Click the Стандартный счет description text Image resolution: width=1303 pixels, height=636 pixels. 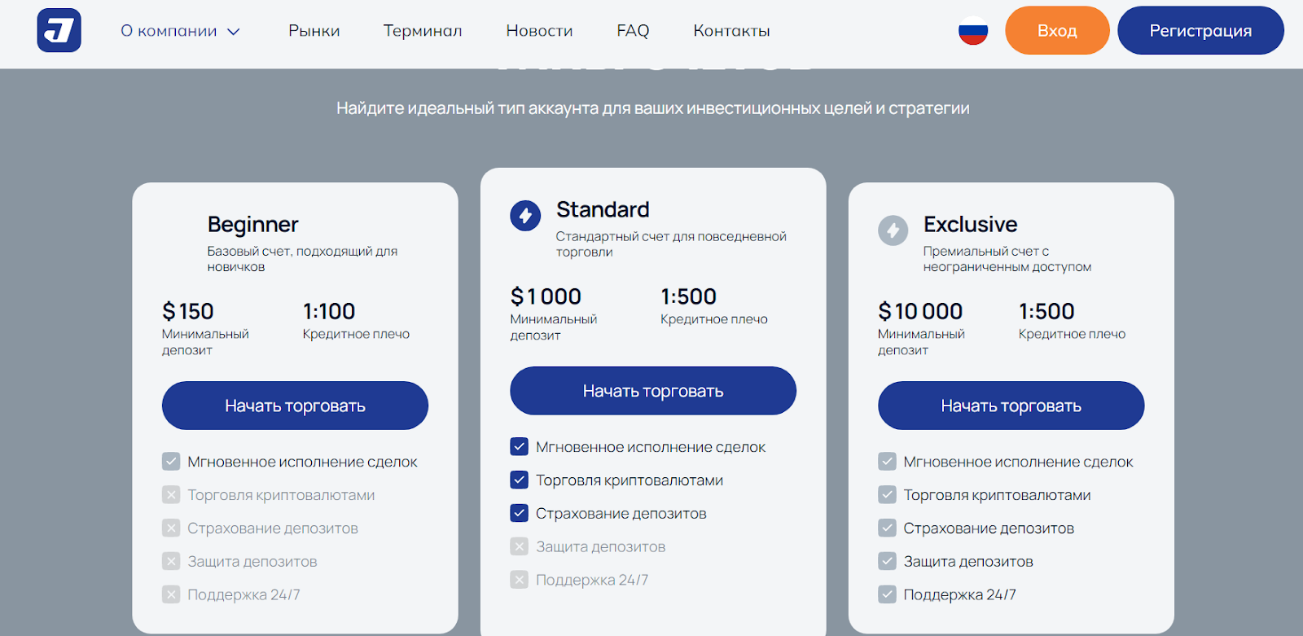click(671, 244)
